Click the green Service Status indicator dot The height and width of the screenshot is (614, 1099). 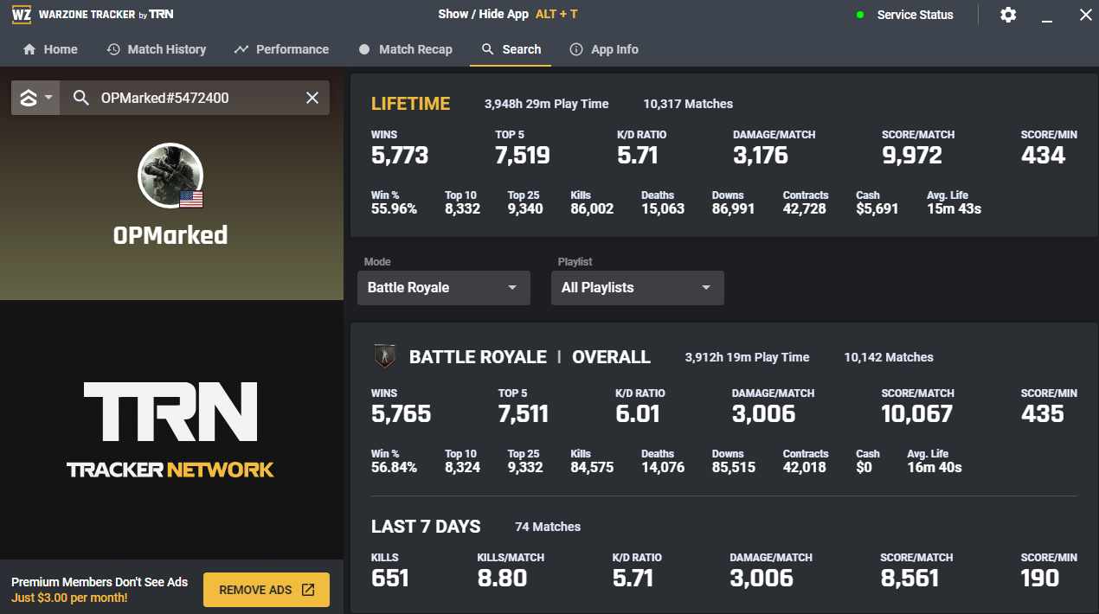coord(859,15)
